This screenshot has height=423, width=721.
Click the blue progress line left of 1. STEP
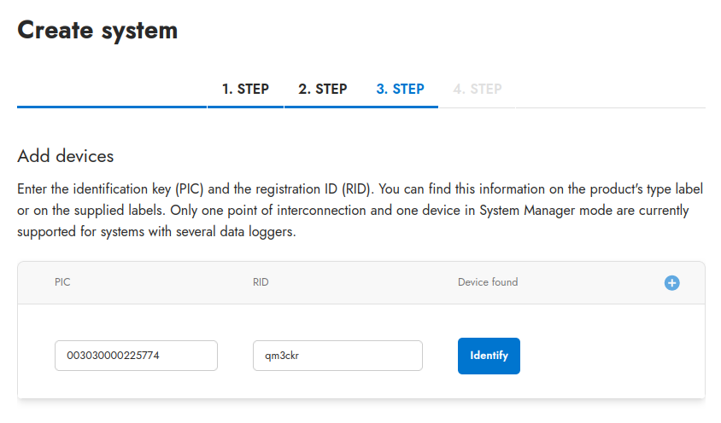(111, 107)
